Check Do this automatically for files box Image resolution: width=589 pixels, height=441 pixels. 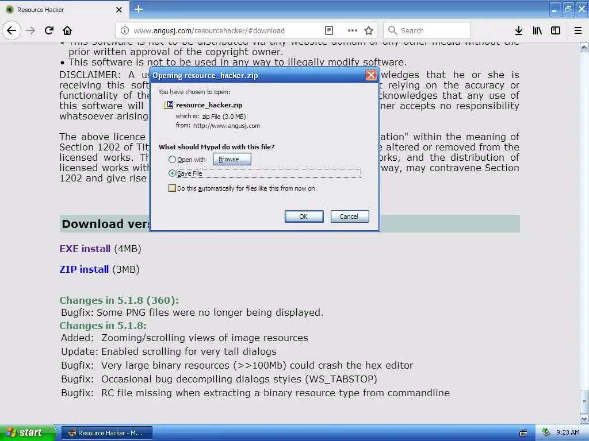[172, 188]
